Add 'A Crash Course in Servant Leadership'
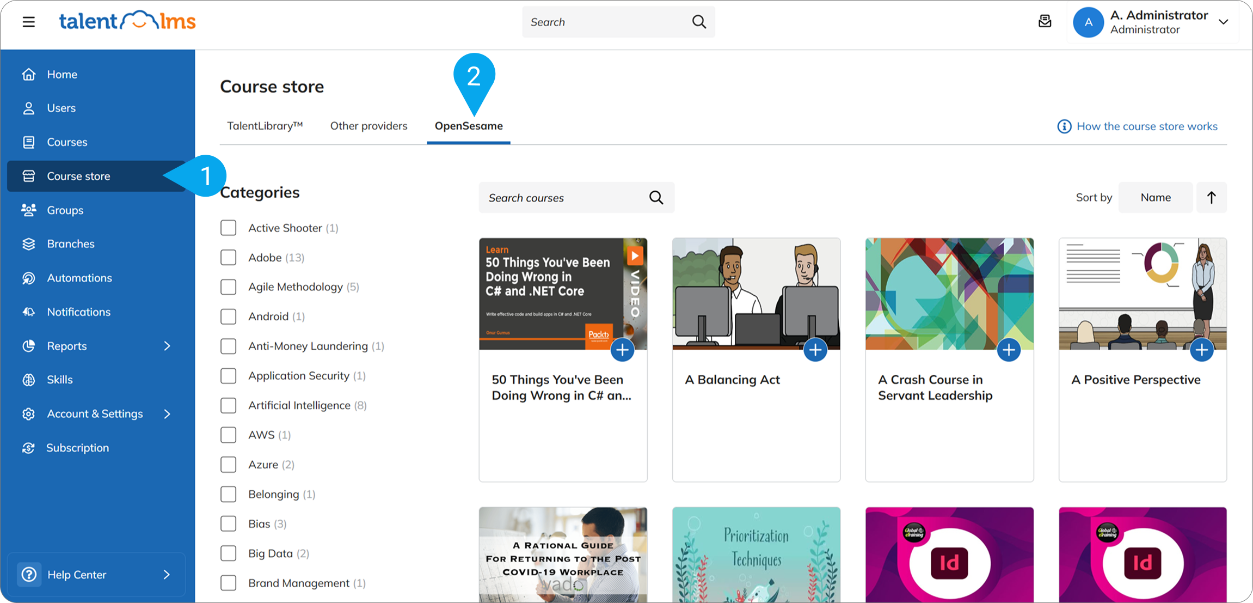This screenshot has height=603, width=1253. click(1009, 350)
